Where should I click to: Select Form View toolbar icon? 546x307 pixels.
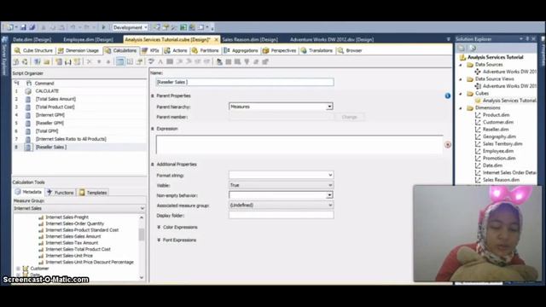pyautogui.click(x=120, y=61)
